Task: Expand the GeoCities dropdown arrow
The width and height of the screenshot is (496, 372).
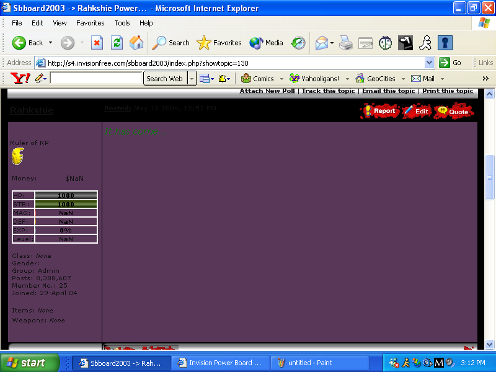Action: [x=403, y=79]
